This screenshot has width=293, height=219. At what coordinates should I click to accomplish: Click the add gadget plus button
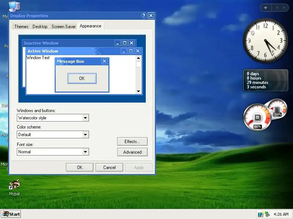(265, 8)
